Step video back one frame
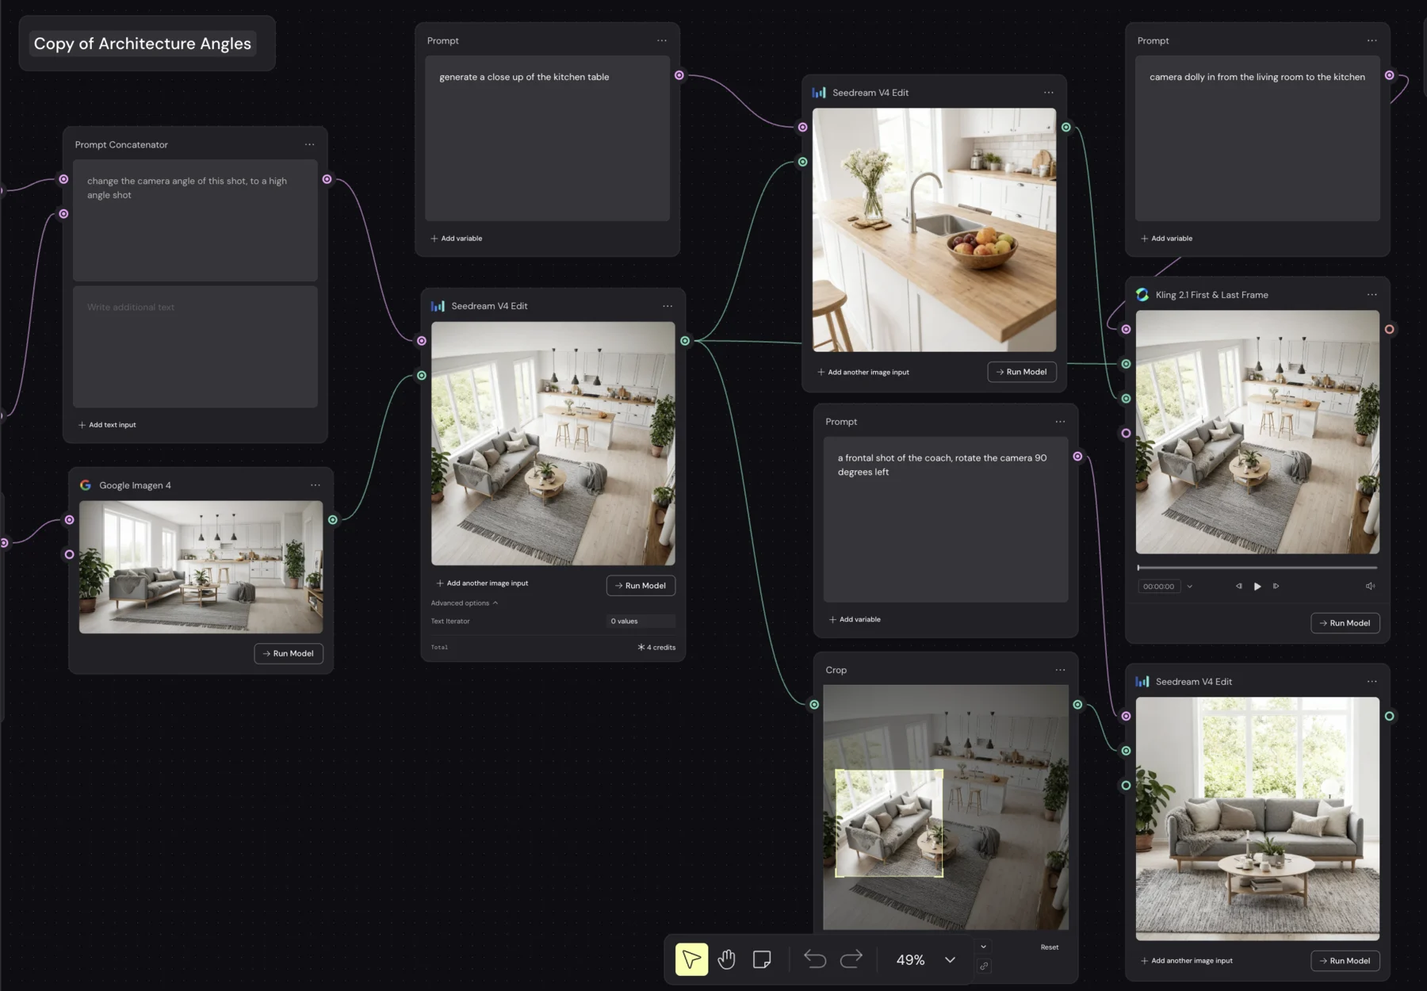This screenshot has width=1427, height=991. coord(1238,587)
